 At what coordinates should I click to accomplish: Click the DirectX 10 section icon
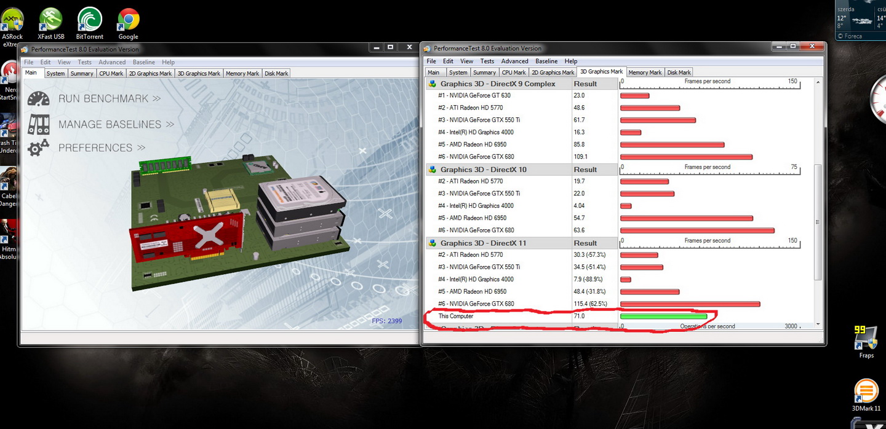point(433,170)
